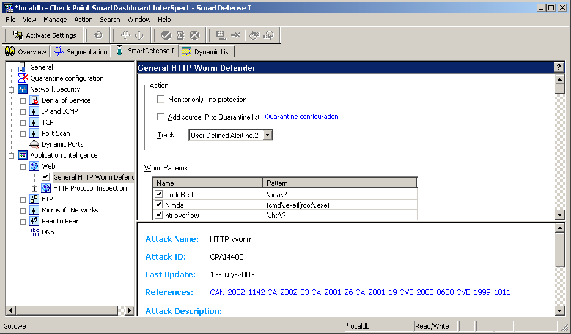The height and width of the screenshot is (334, 571).
Task: Open the Quarantine configuration link
Action: [x=301, y=117]
